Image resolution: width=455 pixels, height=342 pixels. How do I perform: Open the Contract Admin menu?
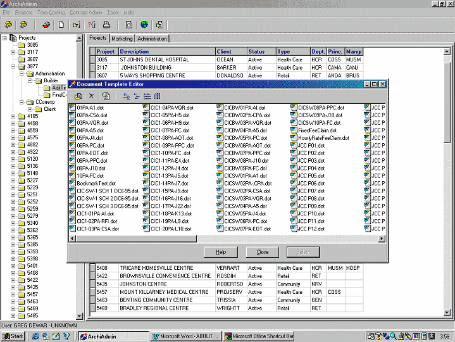click(x=85, y=13)
